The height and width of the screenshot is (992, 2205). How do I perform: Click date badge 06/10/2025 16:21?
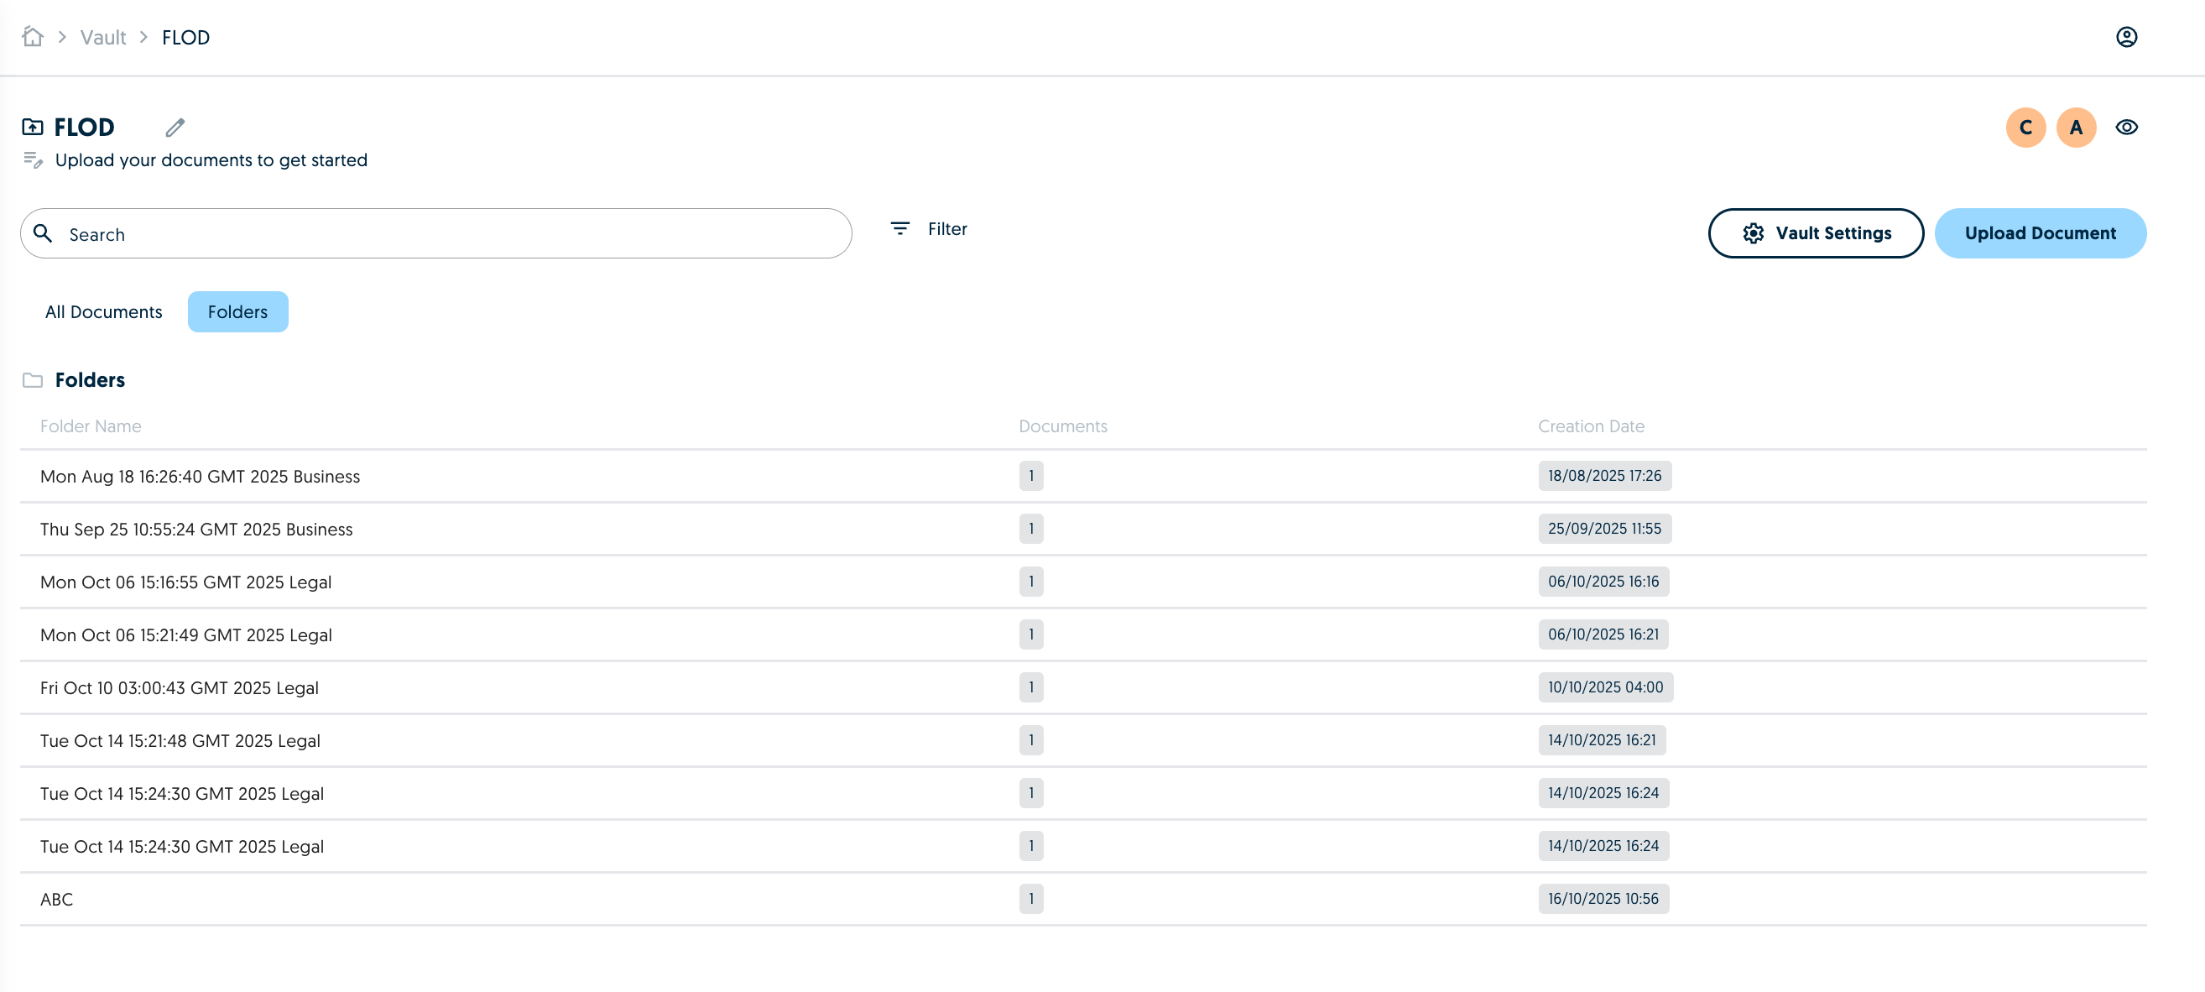pyautogui.click(x=1603, y=634)
